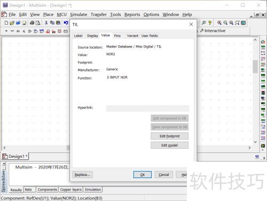Click the Place Misc Digital red icon
Screen dimensions: 267x201
point(48,31)
